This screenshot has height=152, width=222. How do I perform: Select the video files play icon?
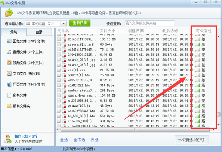coord(9,63)
